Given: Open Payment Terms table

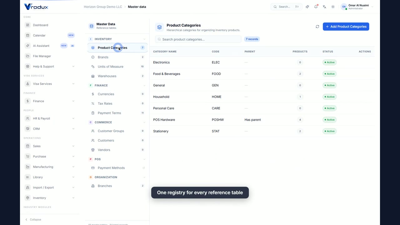Looking at the screenshot, I should pyautogui.click(x=117, y=113).
